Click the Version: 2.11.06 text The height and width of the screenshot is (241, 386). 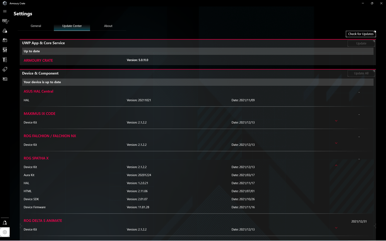[x=137, y=191]
